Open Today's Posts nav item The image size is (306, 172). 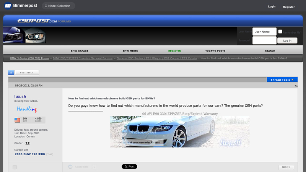click(x=215, y=51)
